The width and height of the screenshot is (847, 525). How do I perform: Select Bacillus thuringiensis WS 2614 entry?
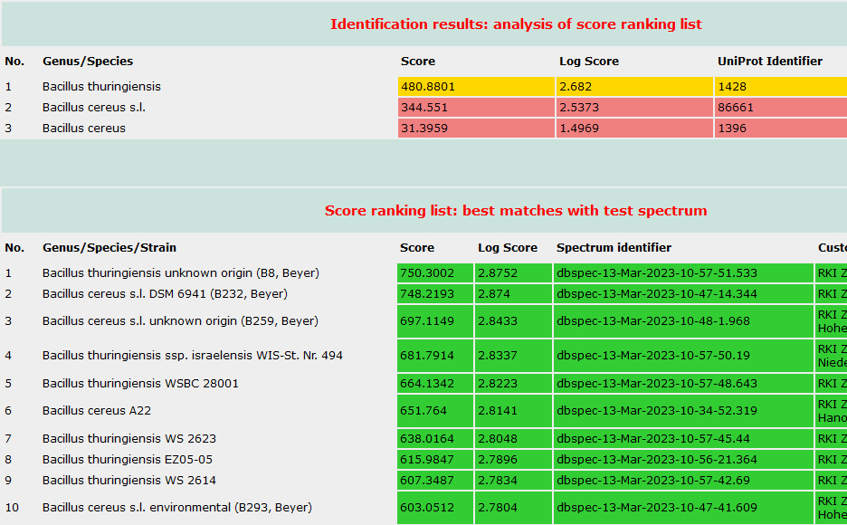tap(129, 481)
